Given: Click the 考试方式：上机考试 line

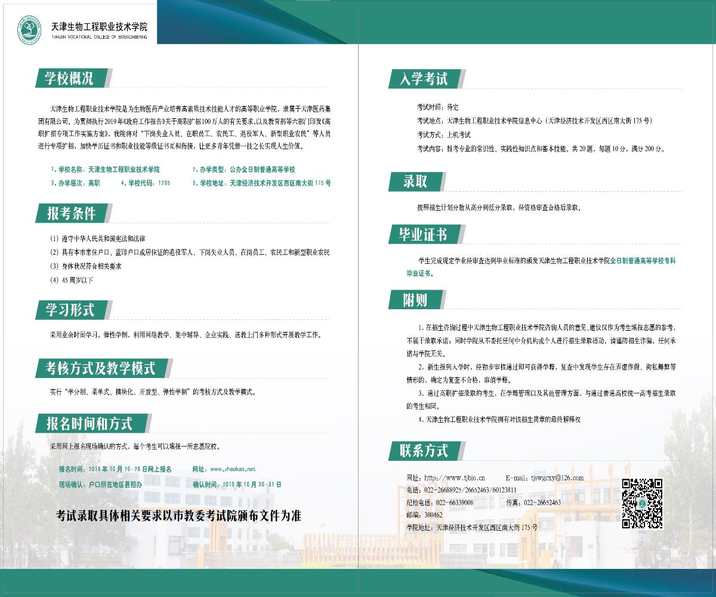Looking at the screenshot, I should [444, 134].
